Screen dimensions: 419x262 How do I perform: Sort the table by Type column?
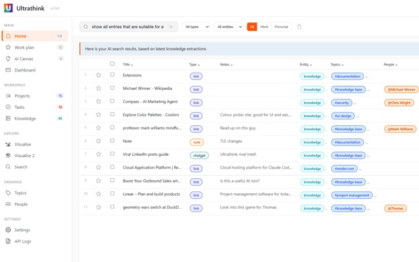[x=194, y=64]
